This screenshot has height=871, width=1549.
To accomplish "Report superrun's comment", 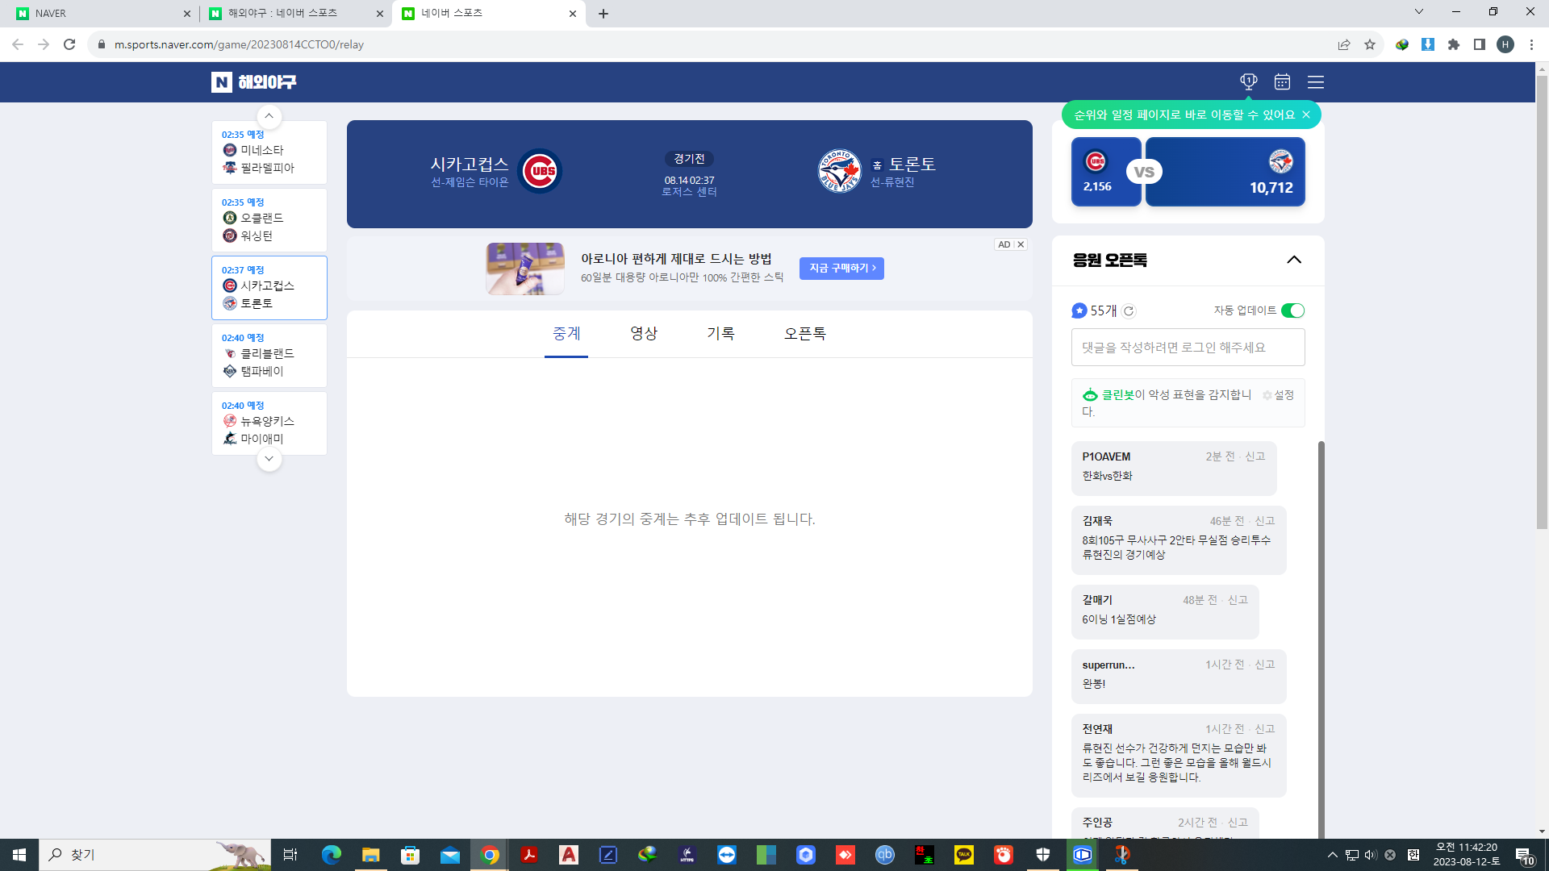I will click(1264, 665).
